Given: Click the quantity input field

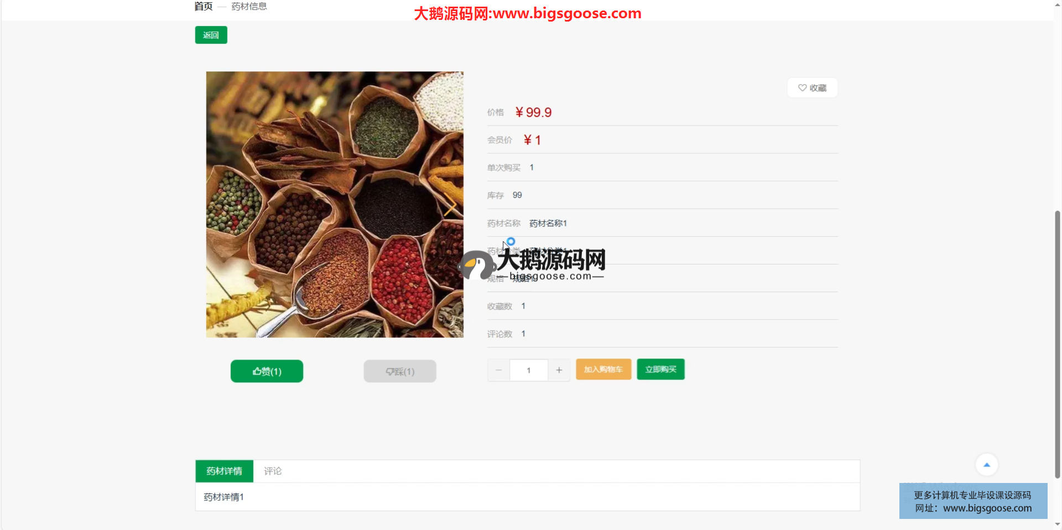Looking at the screenshot, I should [529, 370].
